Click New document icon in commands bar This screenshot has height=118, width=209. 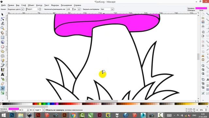pyautogui.click(x=203, y=14)
